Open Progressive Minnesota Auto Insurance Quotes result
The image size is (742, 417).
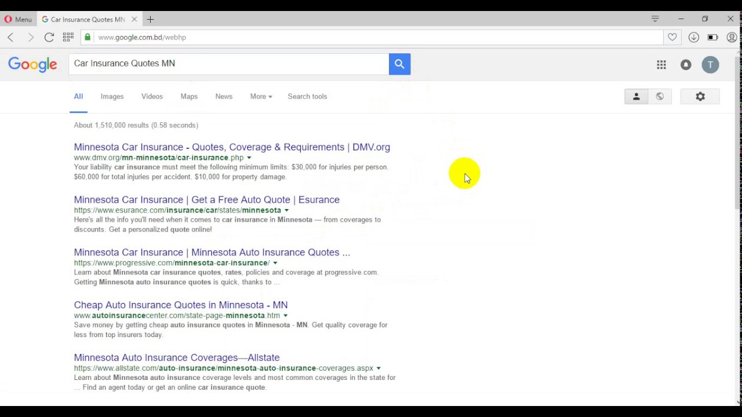point(212,253)
